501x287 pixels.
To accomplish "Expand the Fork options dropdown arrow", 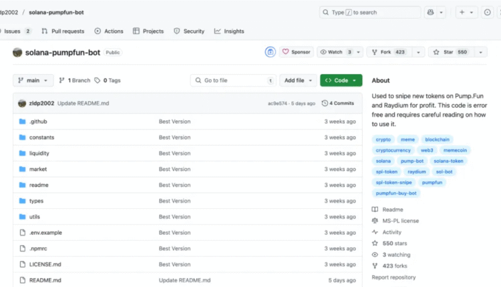I will click(419, 52).
